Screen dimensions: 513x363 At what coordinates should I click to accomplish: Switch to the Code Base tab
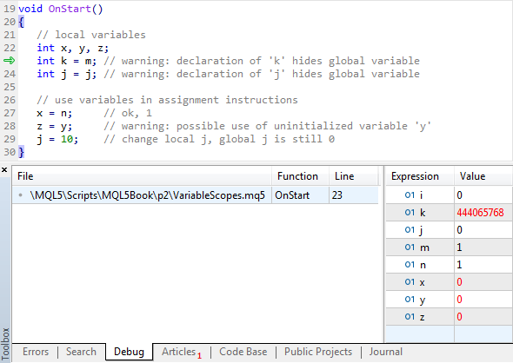point(243,352)
